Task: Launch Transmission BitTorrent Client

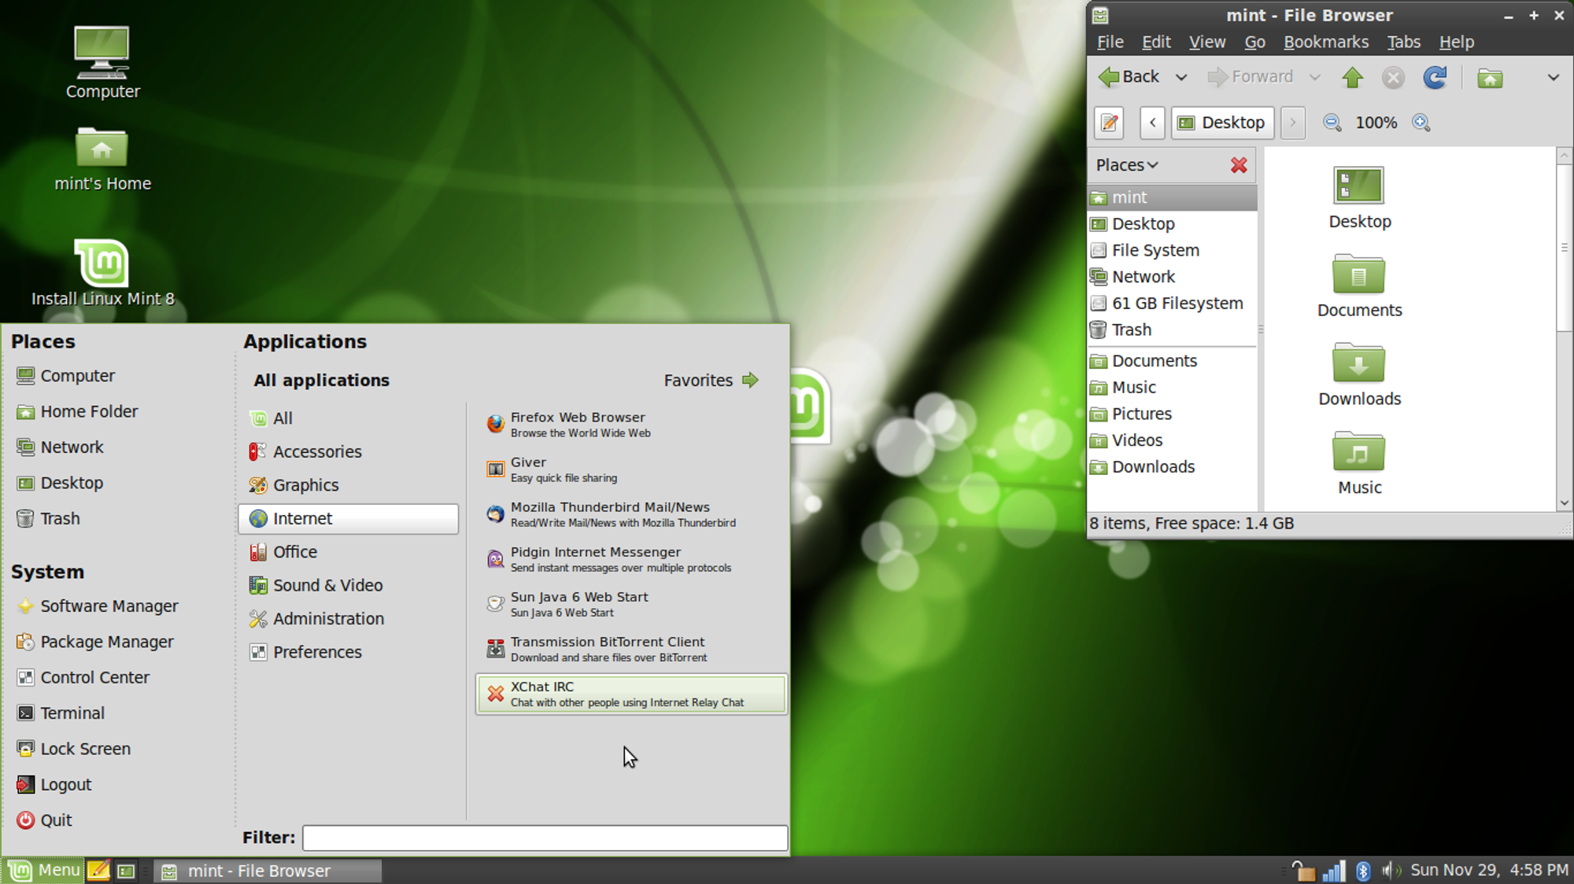Action: [631, 649]
